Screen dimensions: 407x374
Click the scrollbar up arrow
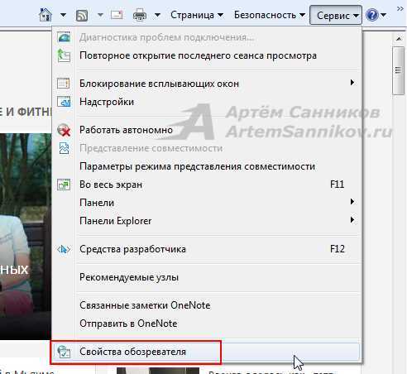399,39
